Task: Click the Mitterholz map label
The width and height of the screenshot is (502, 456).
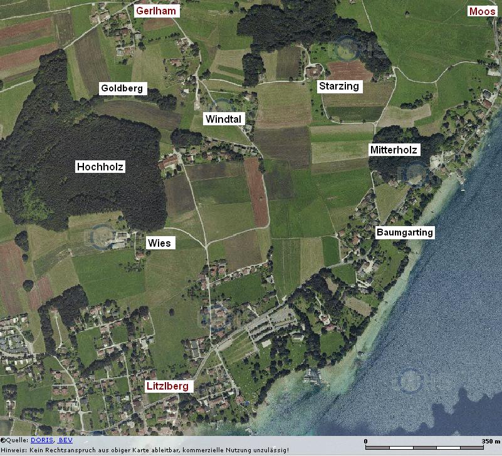Action: [394, 150]
